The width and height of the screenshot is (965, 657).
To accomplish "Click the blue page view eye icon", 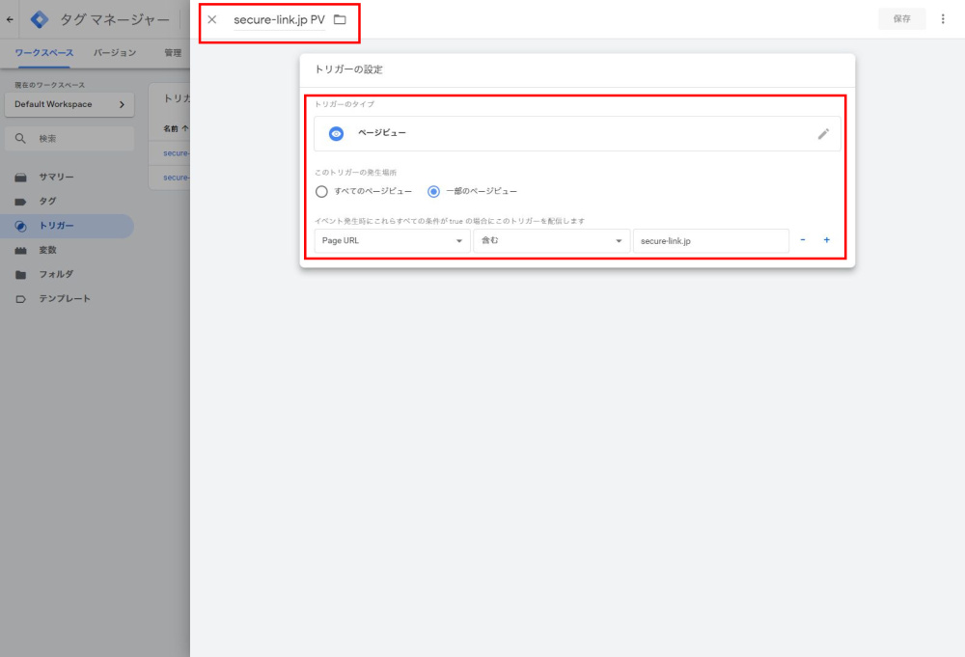I will pyautogui.click(x=336, y=134).
